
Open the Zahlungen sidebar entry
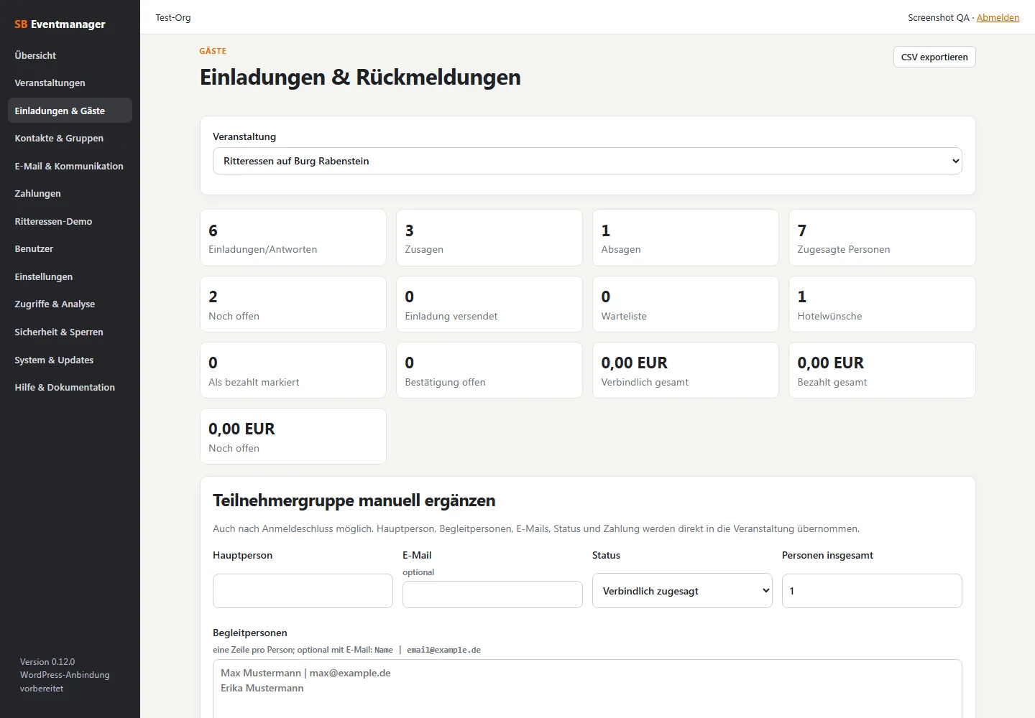(x=70, y=194)
